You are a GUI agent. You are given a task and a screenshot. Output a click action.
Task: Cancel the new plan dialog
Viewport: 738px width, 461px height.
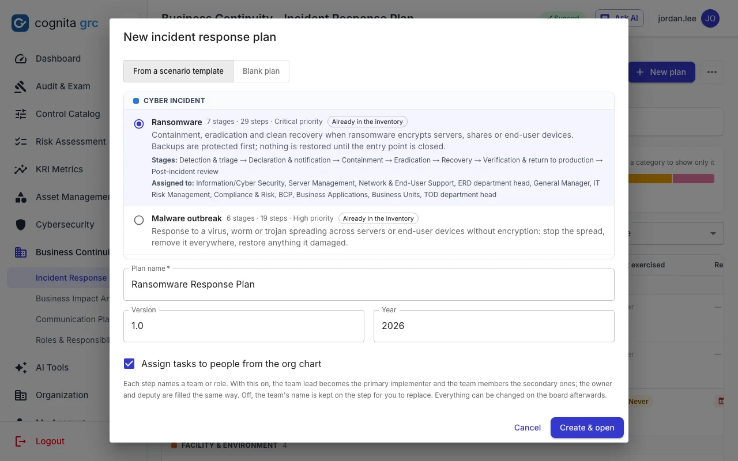pos(528,428)
